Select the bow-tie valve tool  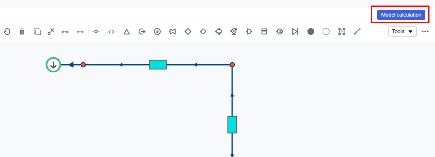point(173,31)
